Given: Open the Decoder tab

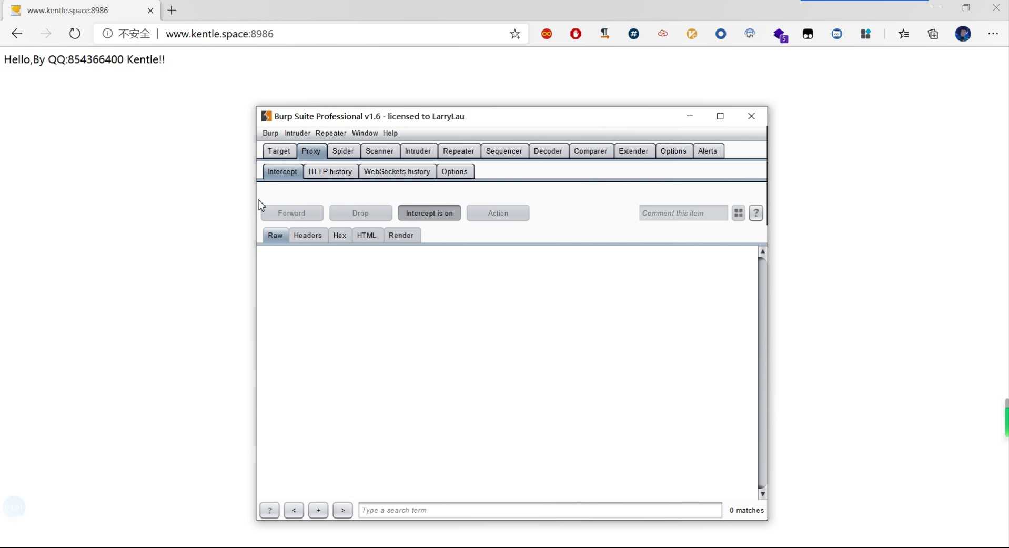Looking at the screenshot, I should pos(548,151).
